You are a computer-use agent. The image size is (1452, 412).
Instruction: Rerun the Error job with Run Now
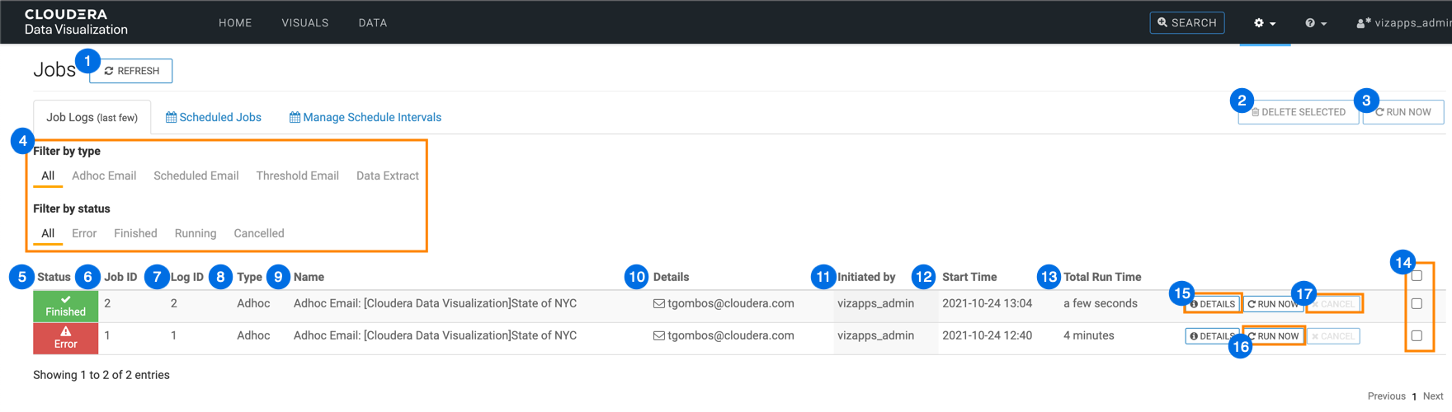click(x=1273, y=336)
